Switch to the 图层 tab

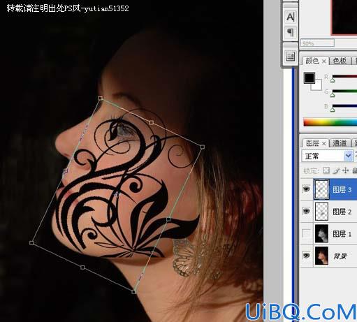coord(312,143)
